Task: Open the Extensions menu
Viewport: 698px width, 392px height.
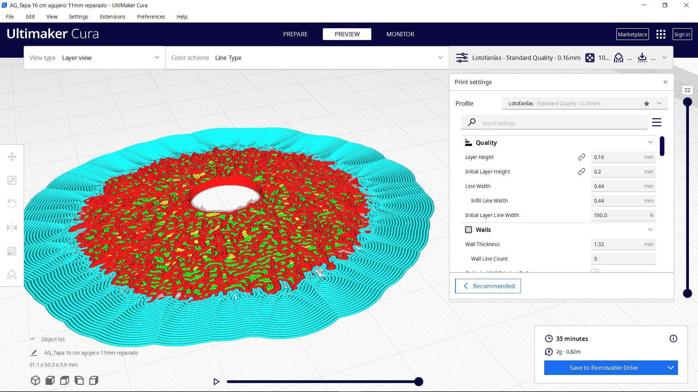Action: (x=112, y=17)
